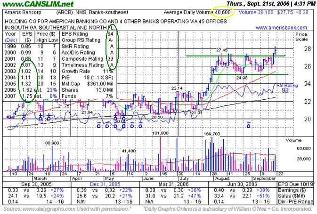Select the Group RS Rating row
This screenshot has width=317, height=214.
click(87, 40)
